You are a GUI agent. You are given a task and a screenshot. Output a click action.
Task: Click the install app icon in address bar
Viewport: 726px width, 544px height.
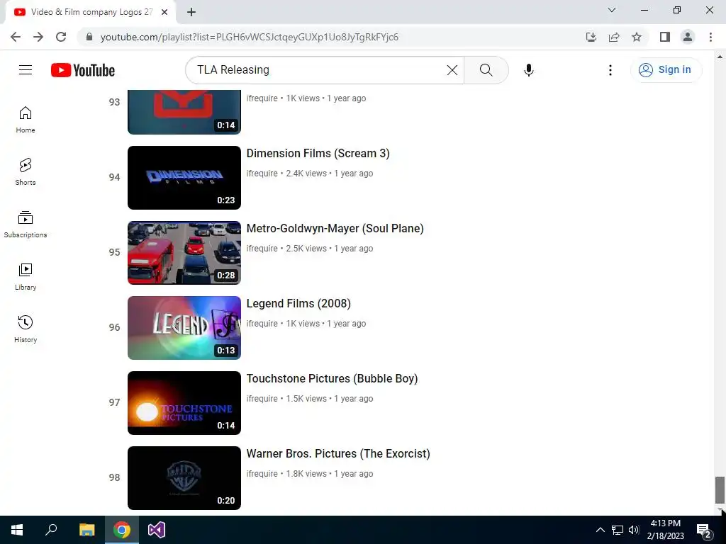(591, 37)
